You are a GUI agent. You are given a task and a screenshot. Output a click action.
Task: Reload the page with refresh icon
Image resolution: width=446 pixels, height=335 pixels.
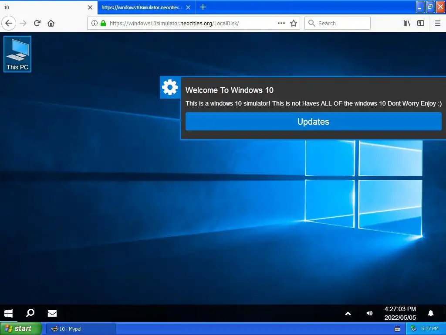(37, 23)
